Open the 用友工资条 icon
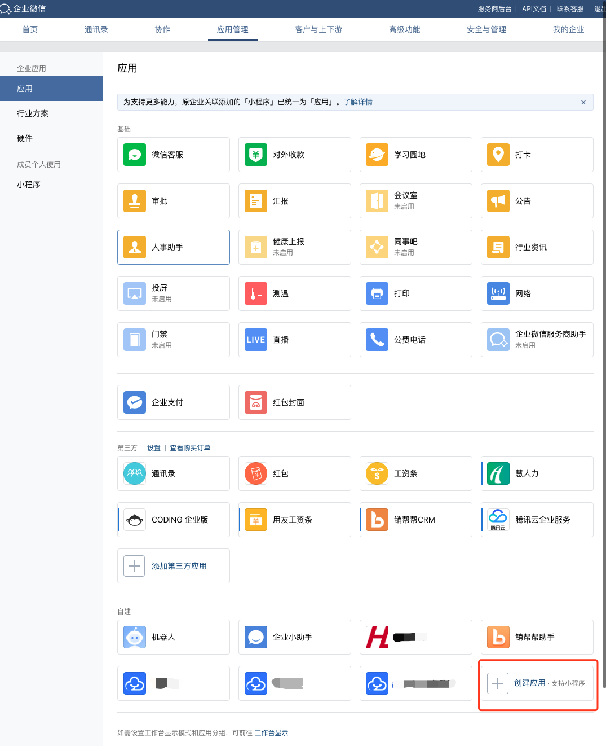 256,520
